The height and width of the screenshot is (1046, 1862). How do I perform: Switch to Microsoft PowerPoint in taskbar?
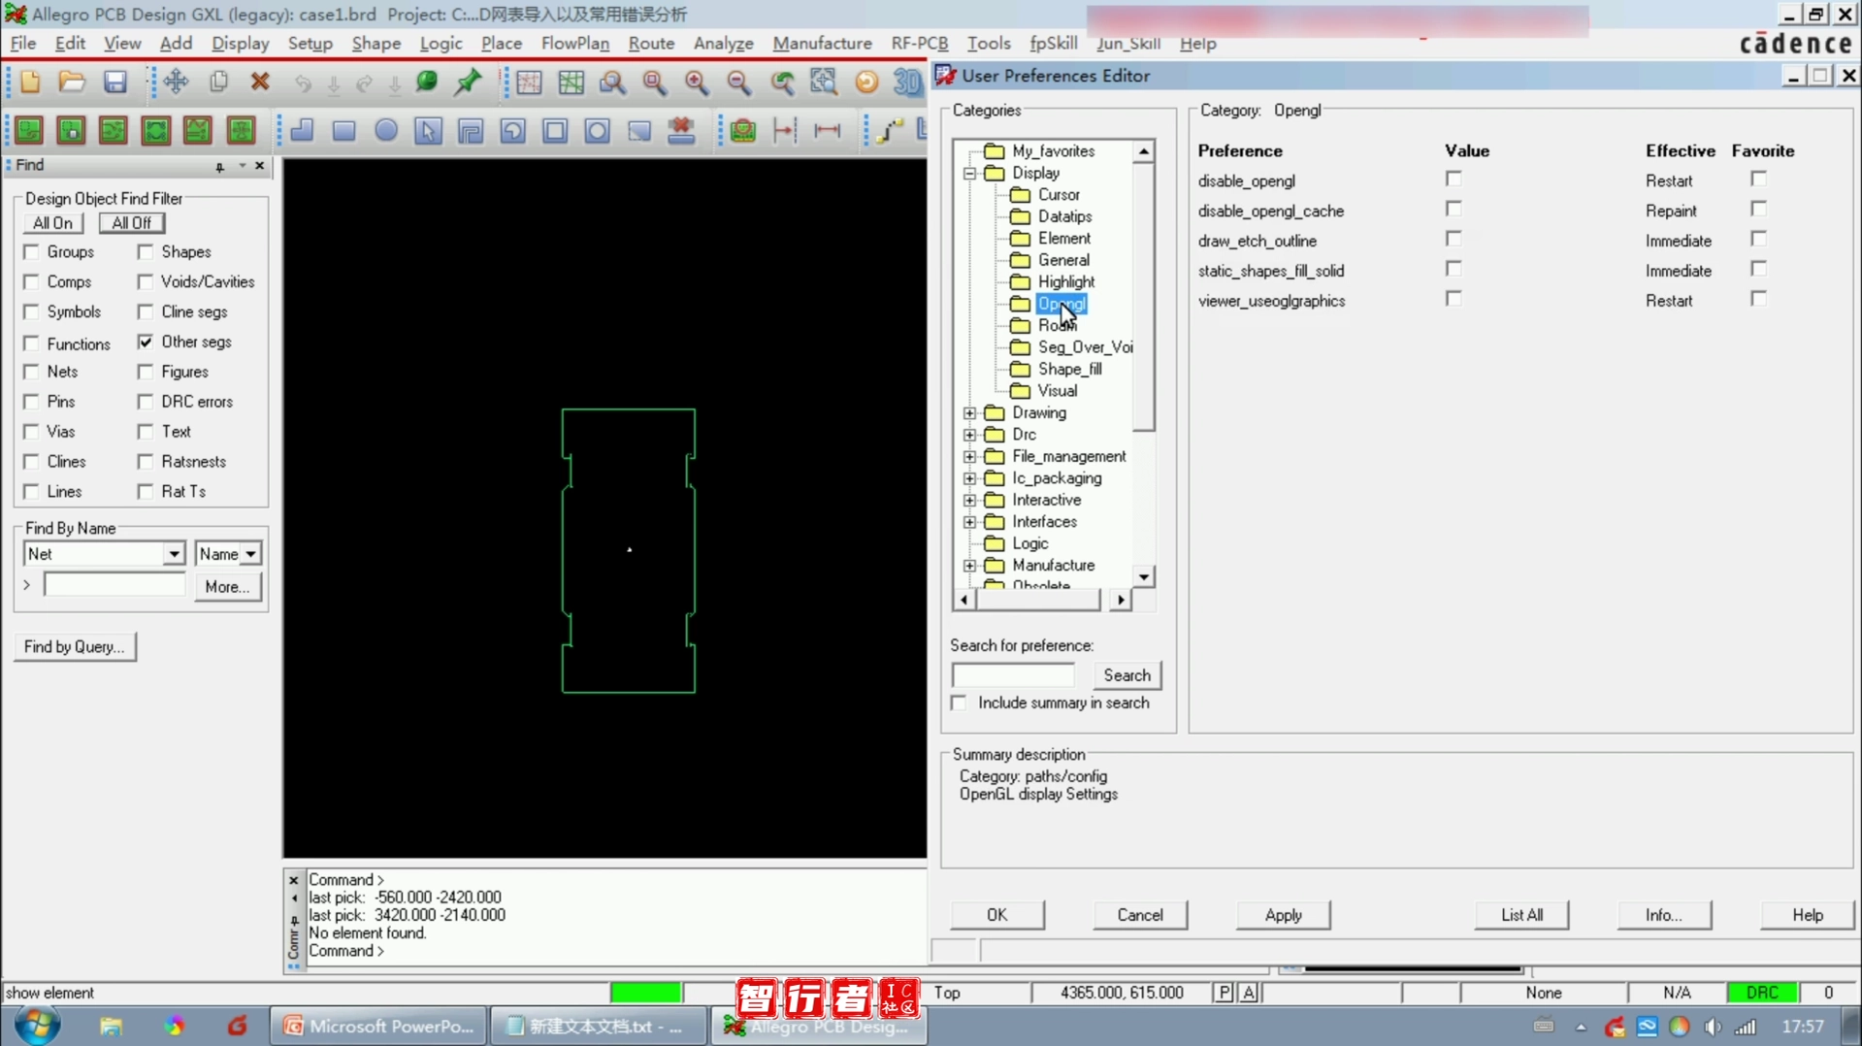pyautogui.click(x=378, y=1026)
